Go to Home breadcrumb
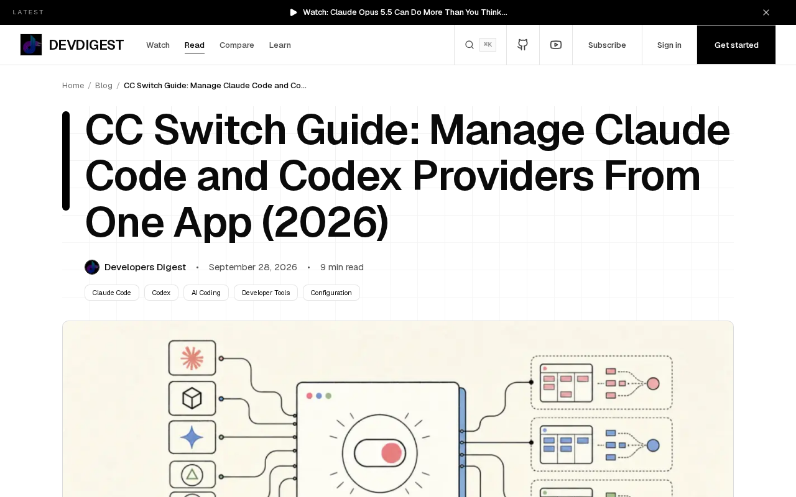 [x=73, y=85]
